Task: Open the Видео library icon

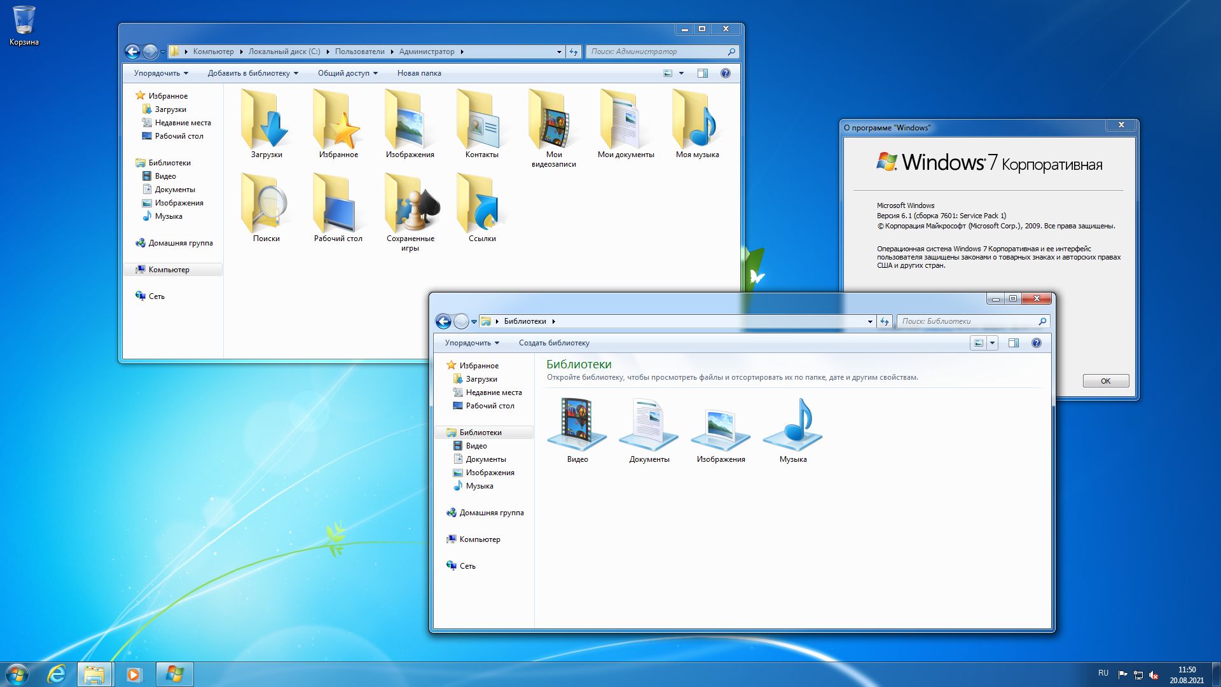Action: [x=577, y=425]
